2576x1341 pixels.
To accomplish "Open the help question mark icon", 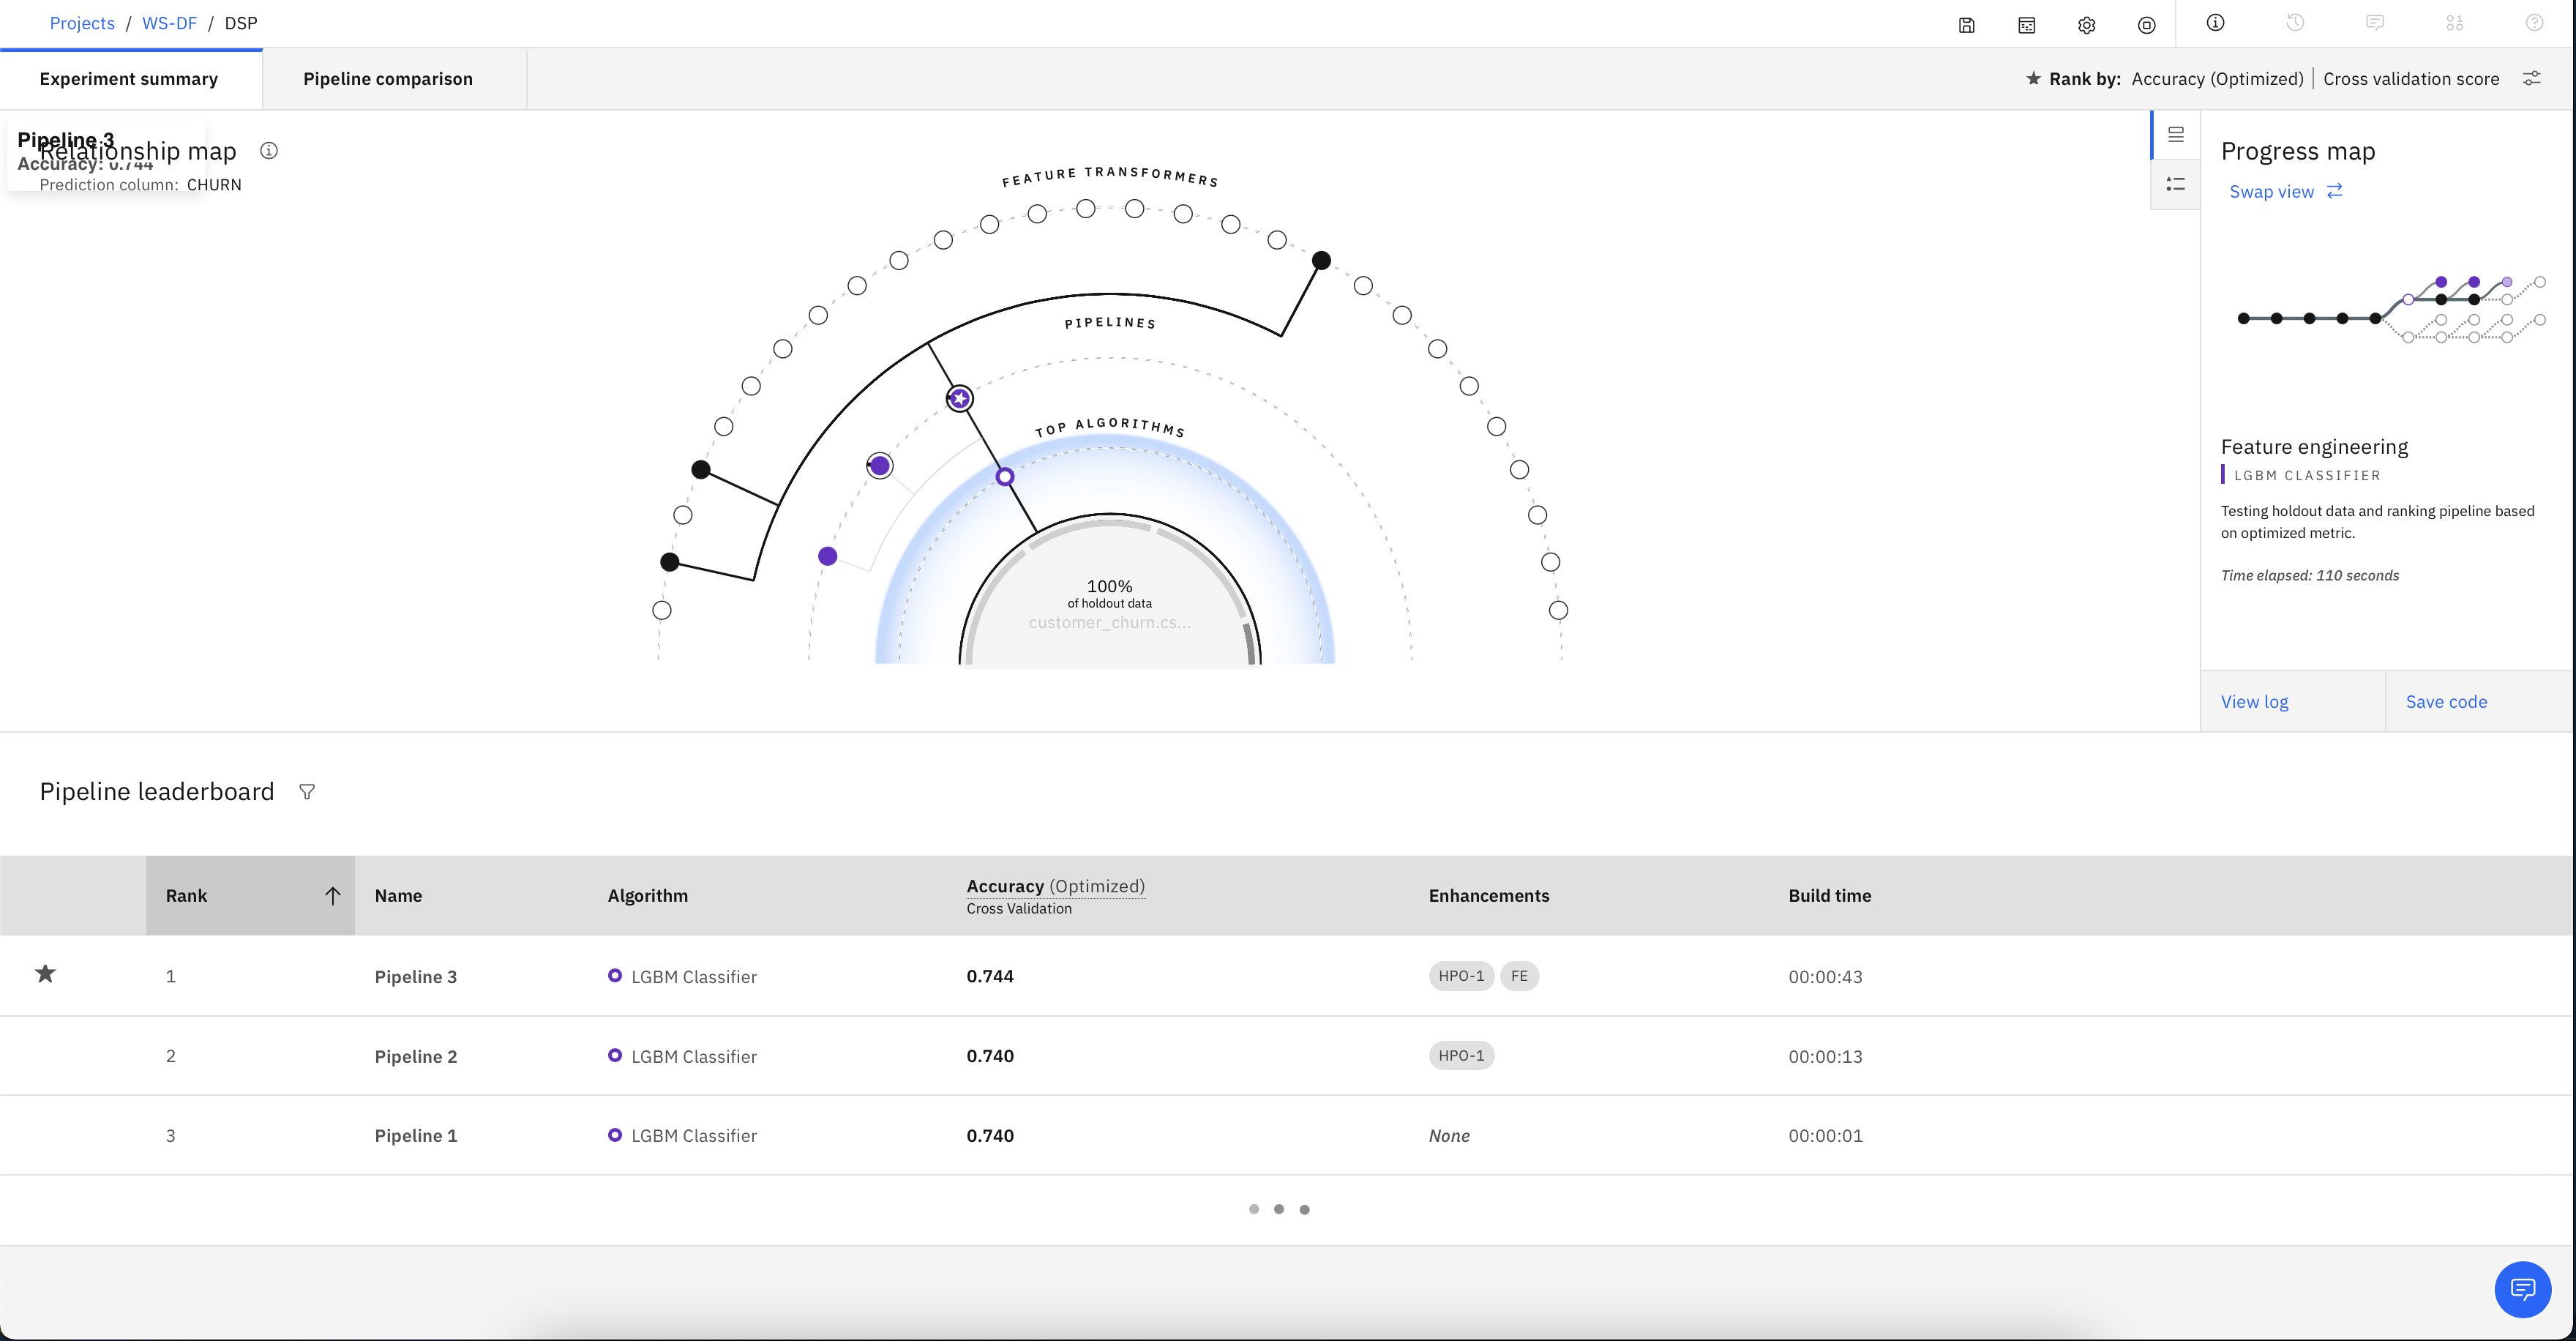I will (x=2534, y=23).
